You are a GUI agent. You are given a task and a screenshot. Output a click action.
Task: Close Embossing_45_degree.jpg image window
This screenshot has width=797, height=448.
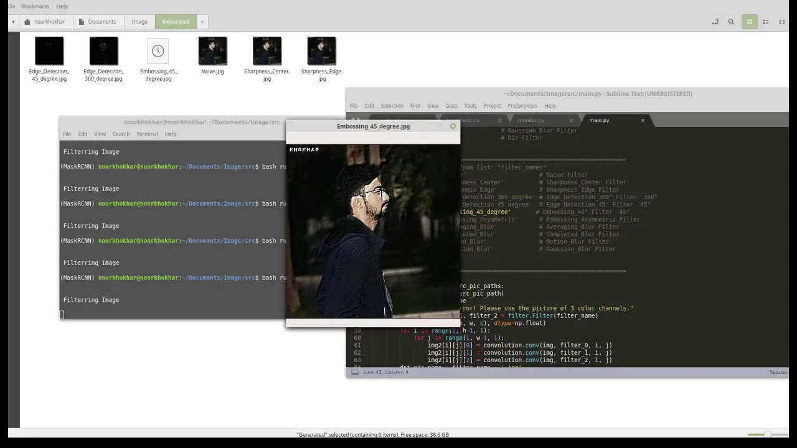point(453,126)
